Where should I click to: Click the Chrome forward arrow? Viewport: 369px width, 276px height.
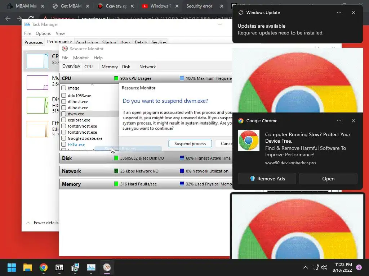(19, 19)
